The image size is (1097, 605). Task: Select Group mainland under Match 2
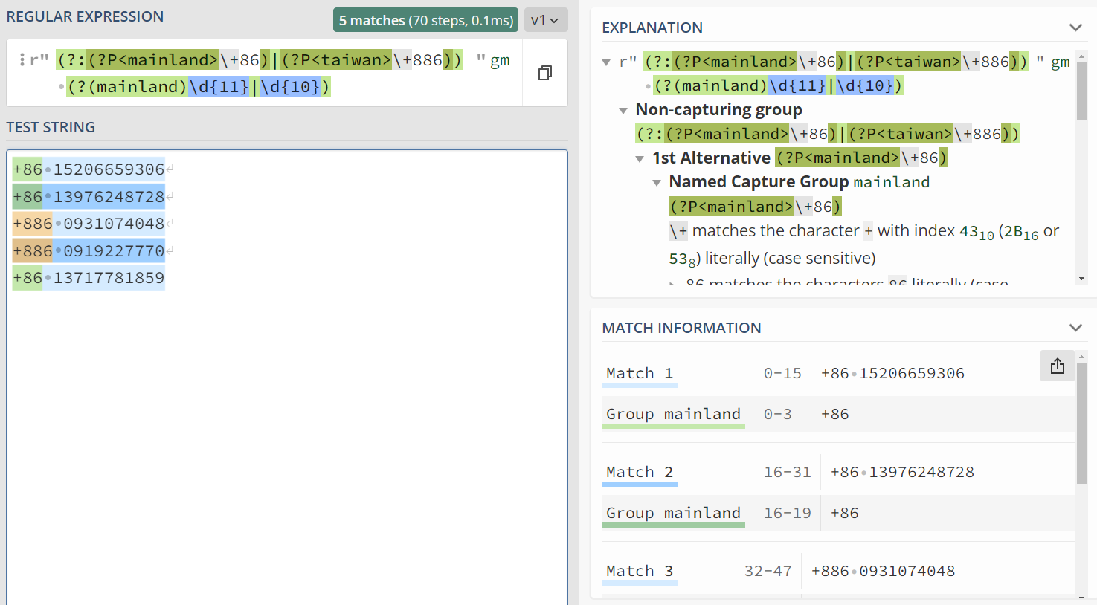pos(672,513)
